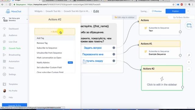Click connector dot of Задать вопрос button
Screen dimensions: 195x110
click(114, 48)
